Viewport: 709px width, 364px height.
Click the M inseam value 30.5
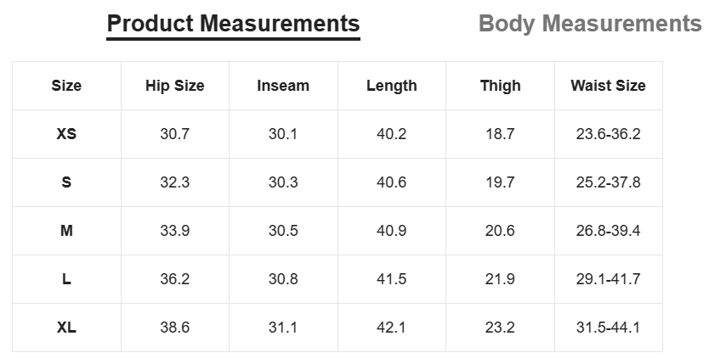[283, 231]
